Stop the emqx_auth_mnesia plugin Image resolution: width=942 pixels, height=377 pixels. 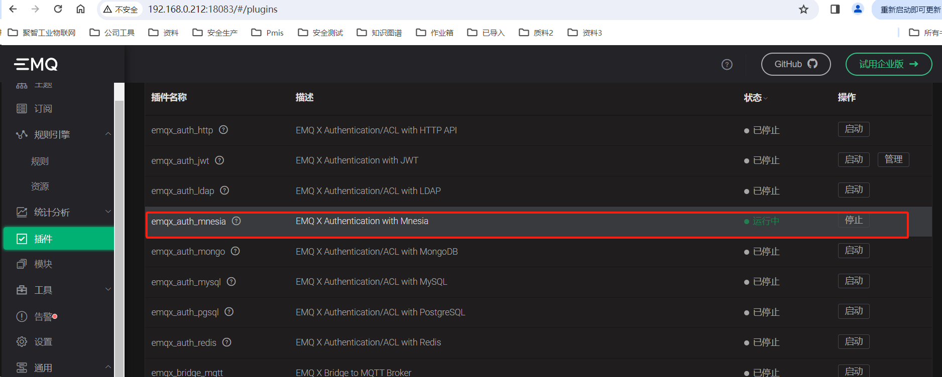click(x=854, y=220)
